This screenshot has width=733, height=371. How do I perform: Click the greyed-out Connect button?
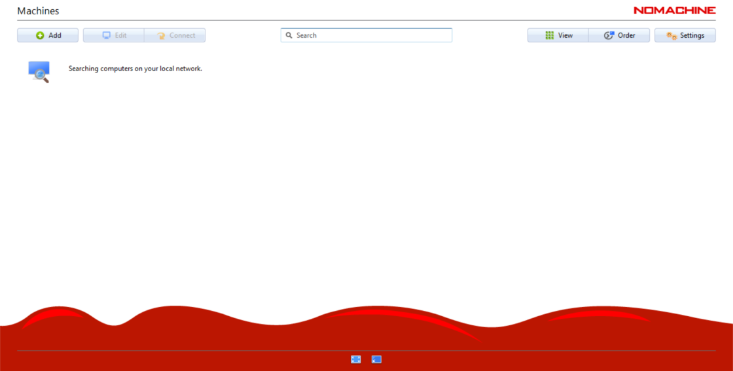click(175, 35)
